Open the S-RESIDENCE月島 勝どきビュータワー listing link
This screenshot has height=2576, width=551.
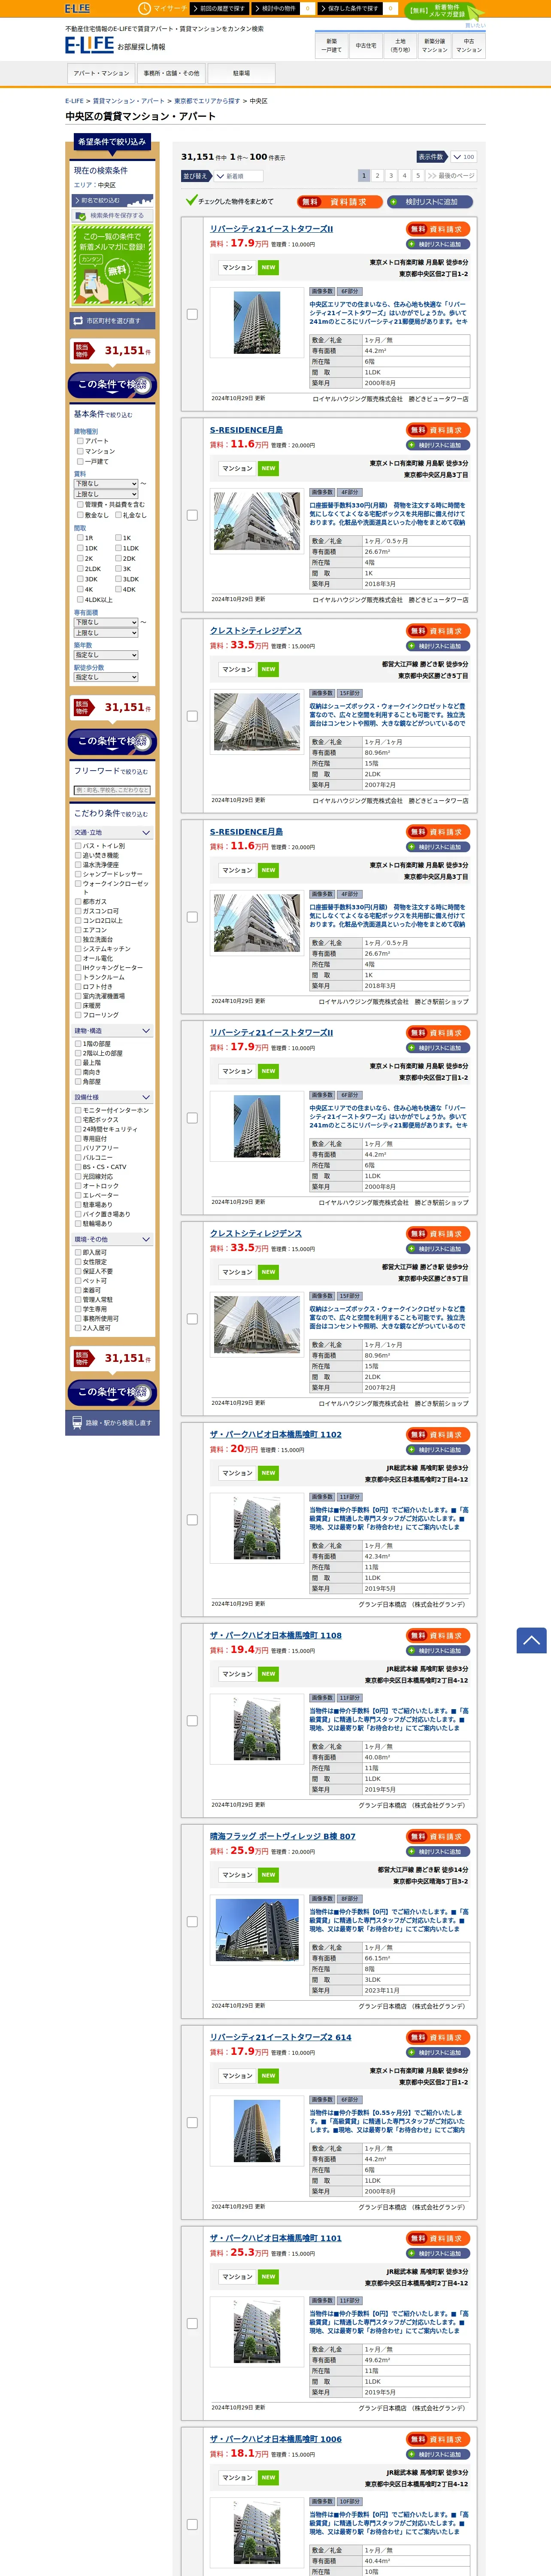pyautogui.click(x=246, y=430)
